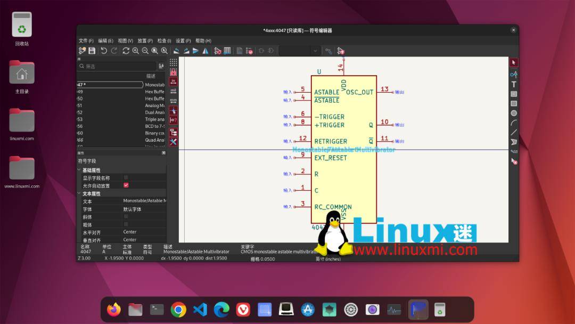
Task: Click the Zoom In magnifier icon
Action: 136,51
